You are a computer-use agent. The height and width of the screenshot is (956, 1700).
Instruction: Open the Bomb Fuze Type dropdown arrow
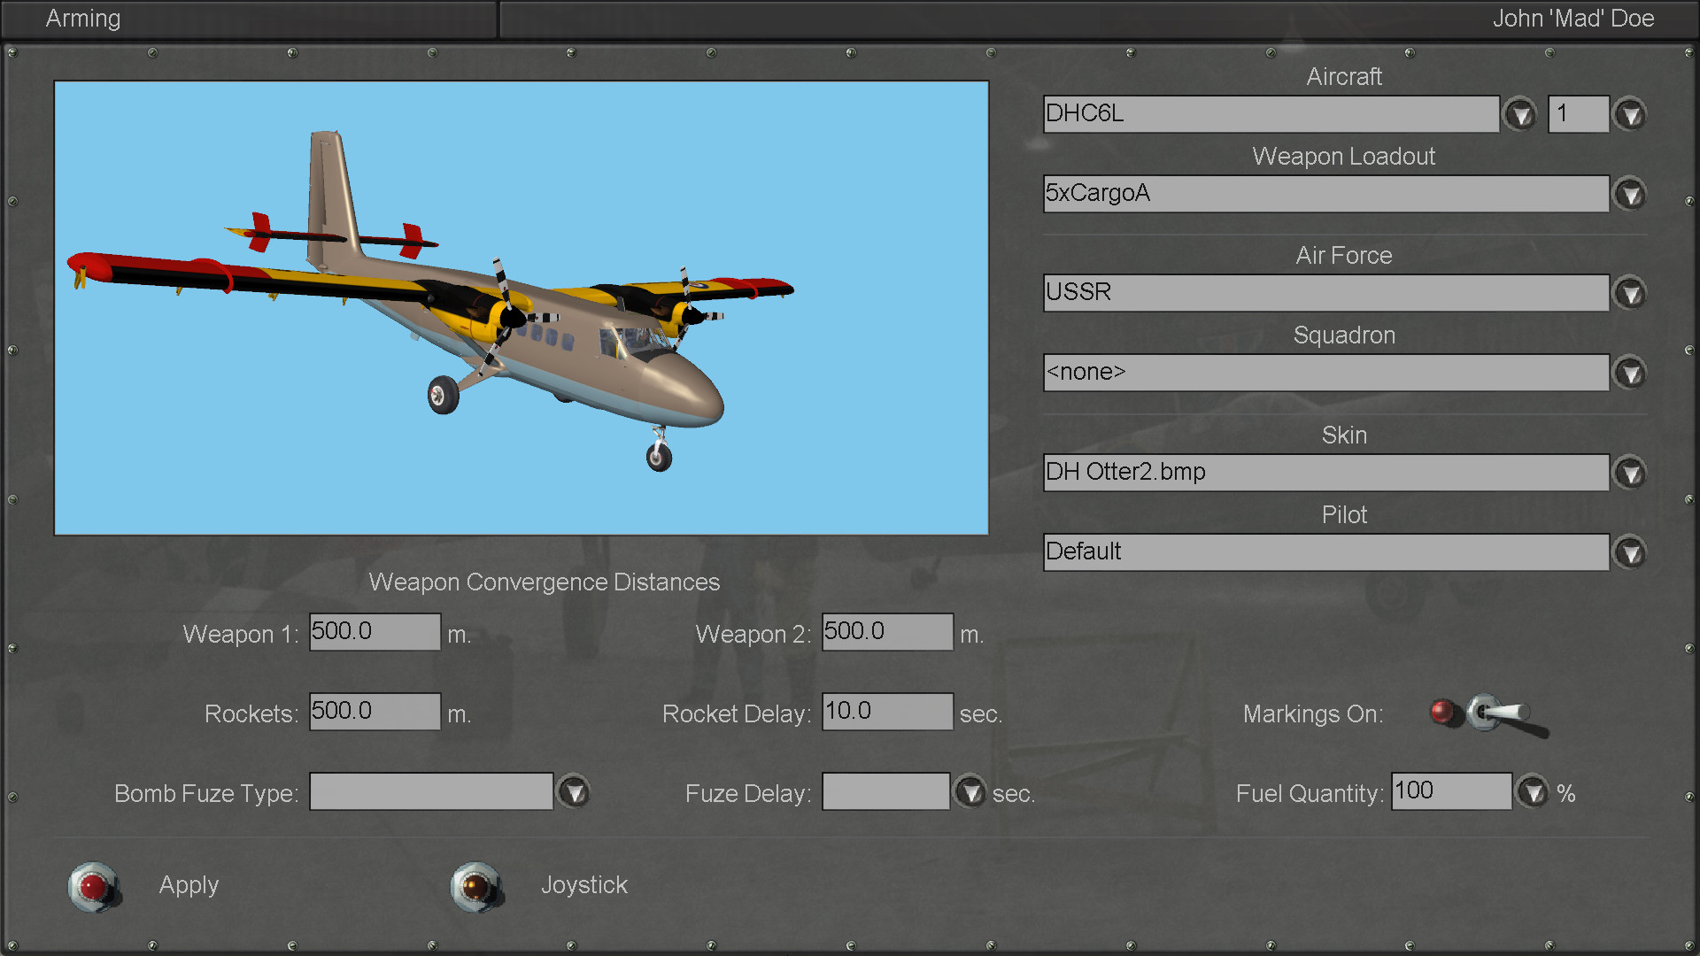tap(574, 792)
